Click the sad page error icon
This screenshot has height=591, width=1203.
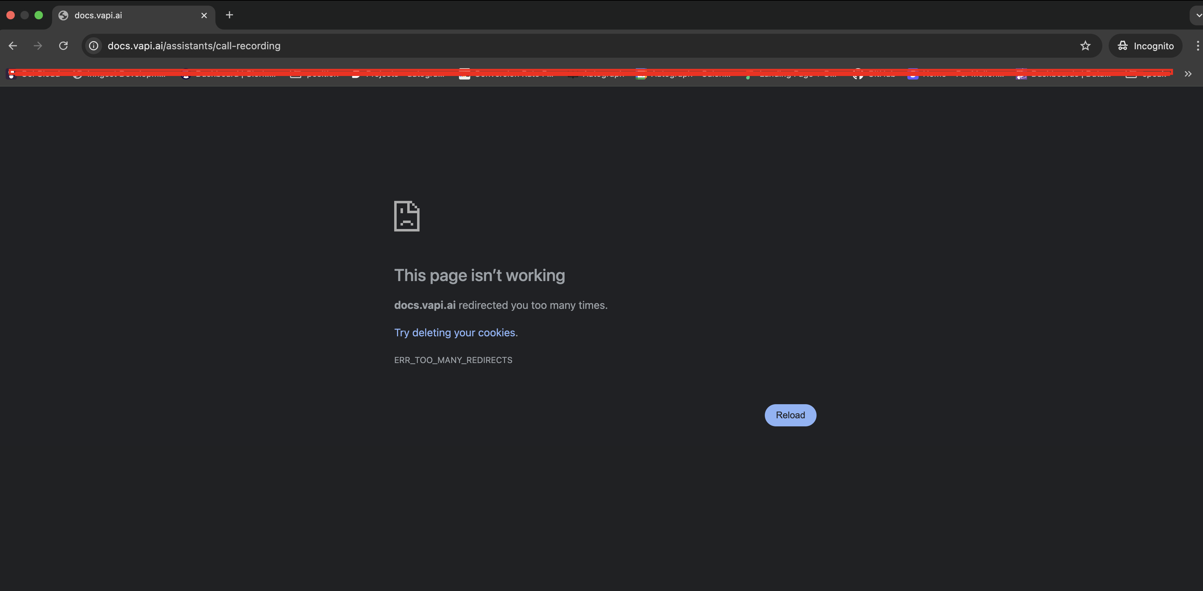[406, 216]
